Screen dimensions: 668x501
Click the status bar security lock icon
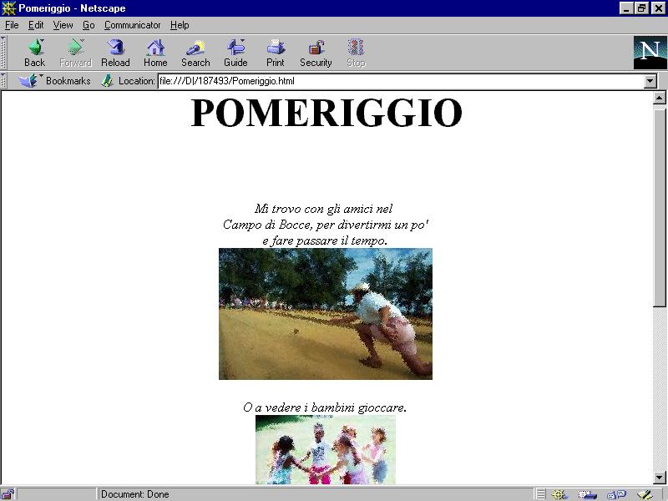(8, 494)
